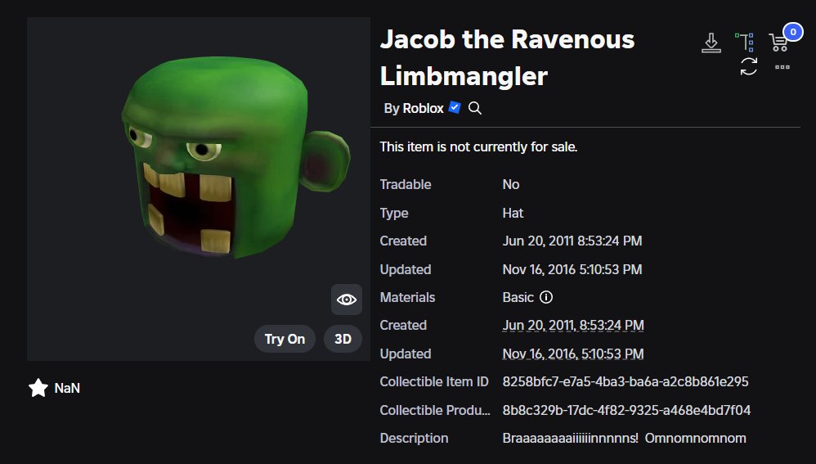Screen dimensions: 816x464
Task: Click the Try On button
Action: pyautogui.click(x=285, y=339)
